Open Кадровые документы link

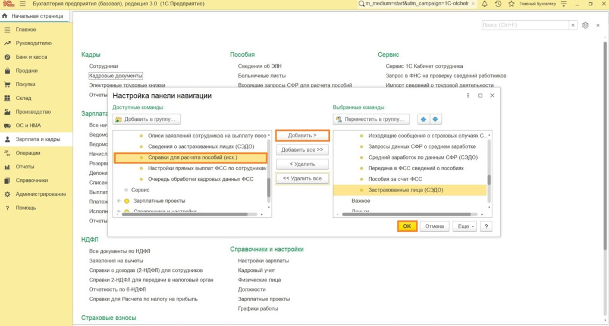point(116,76)
